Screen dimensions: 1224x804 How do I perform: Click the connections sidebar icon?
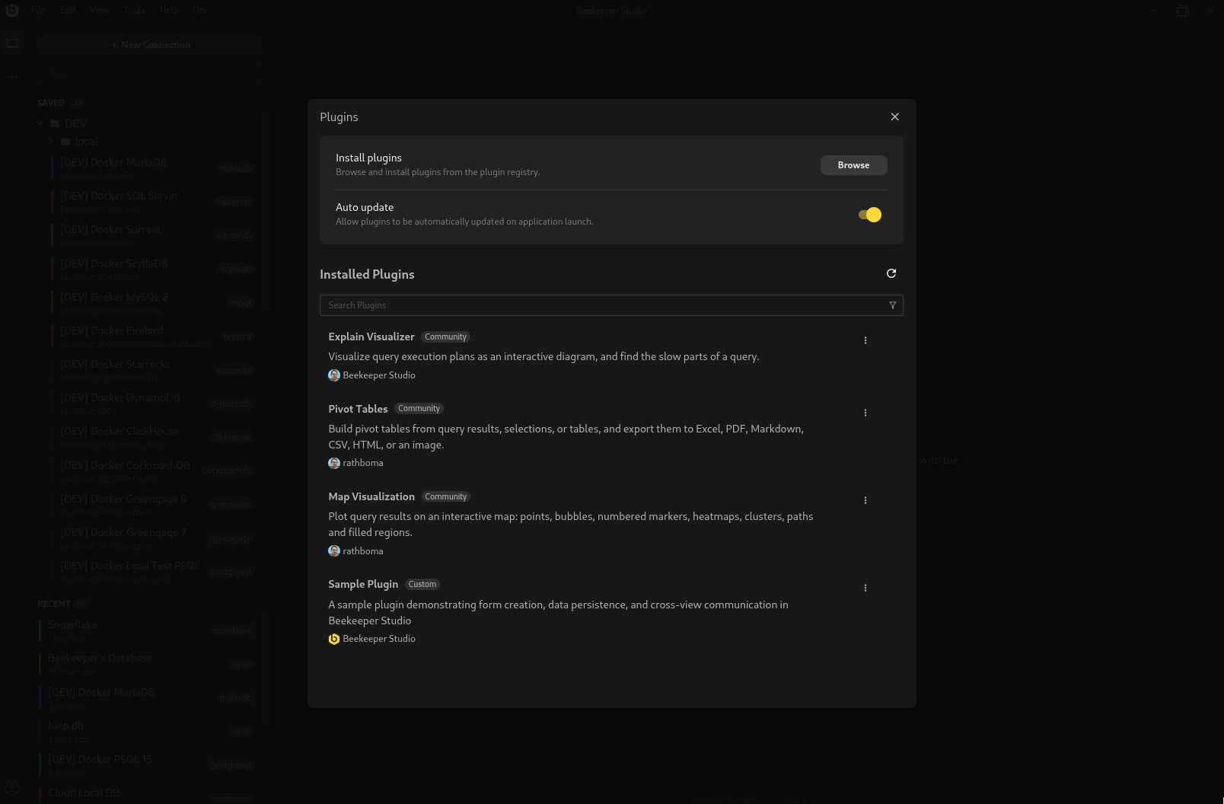[12, 44]
